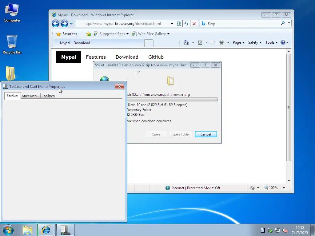Expand the Print options dropdown arrow
315x236 pixels.
point(228,42)
